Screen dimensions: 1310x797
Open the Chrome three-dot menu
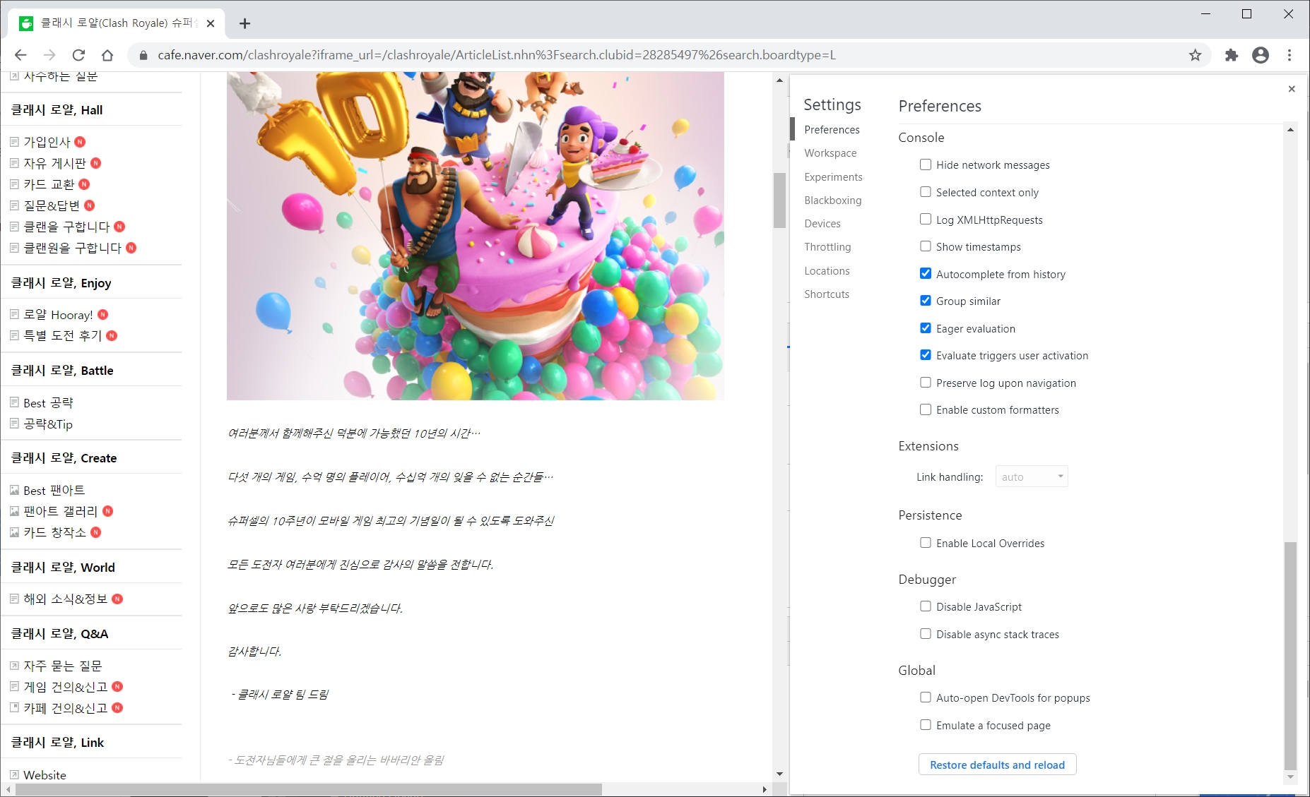pos(1290,55)
